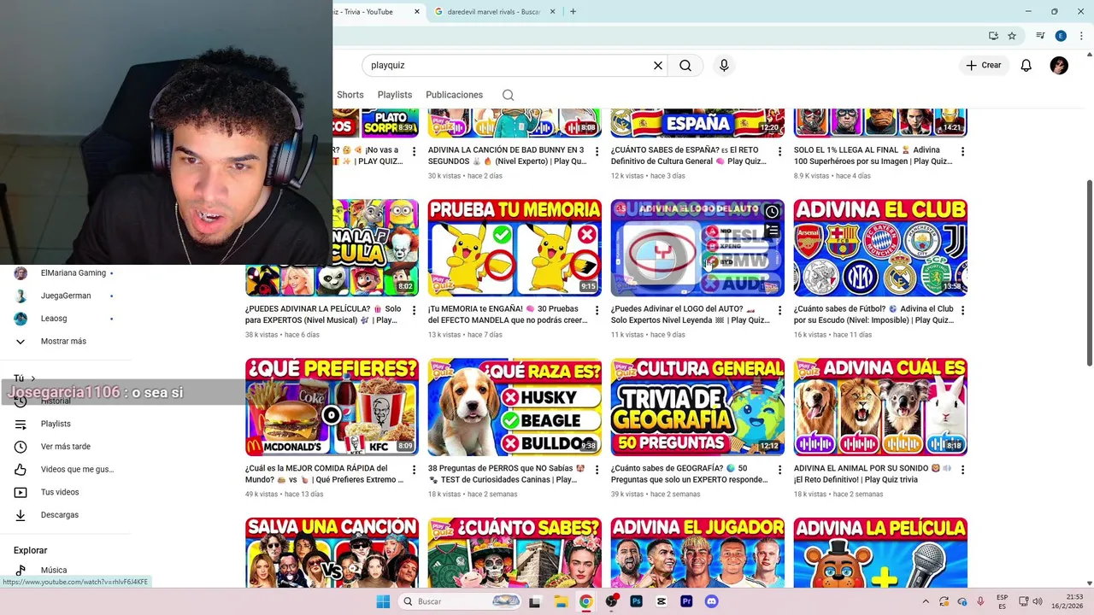
Task: Expand the Tú section chevron
Action: (32, 378)
